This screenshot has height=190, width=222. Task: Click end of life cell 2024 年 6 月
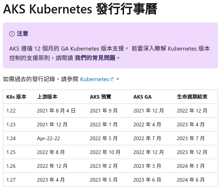[x=191, y=180]
